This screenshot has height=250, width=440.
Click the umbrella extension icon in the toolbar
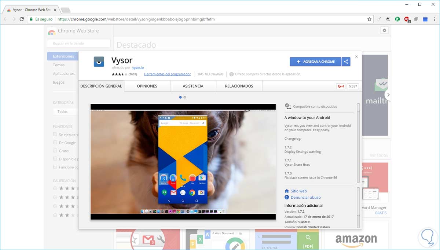[x=388, y=19]
